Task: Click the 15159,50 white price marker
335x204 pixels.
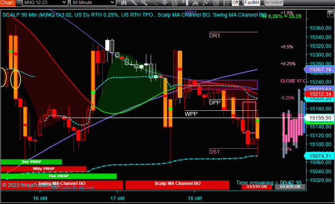Action: pyautogui.click(x=319, y=118)
